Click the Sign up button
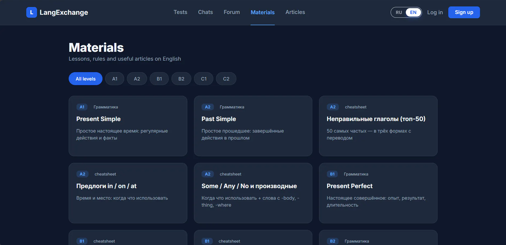Image resolution: width=506 pixels, height=245 pixels. click(x=464, y=12)
